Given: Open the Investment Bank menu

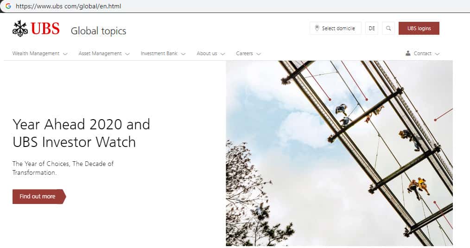Looking at the screenshot, I should coord(163,53).
